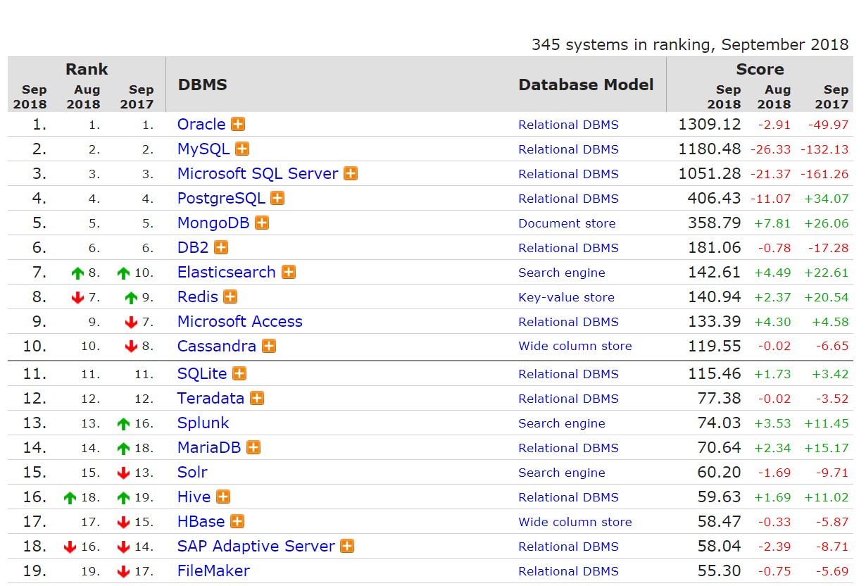The height and width of the screenshot is (586, 866).
Task: Click the plus icon next to Hive
Action: tap(223, 497)
